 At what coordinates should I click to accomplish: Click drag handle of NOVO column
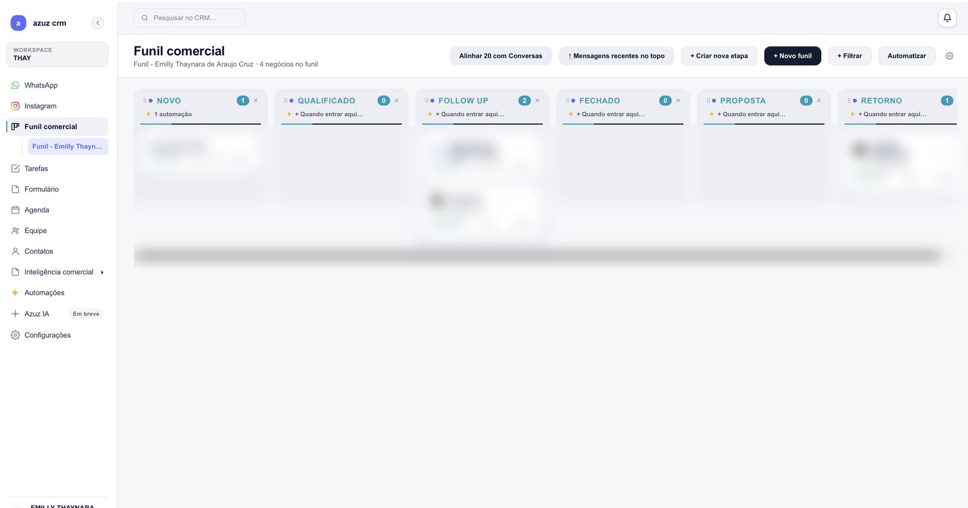pos(145,101)
